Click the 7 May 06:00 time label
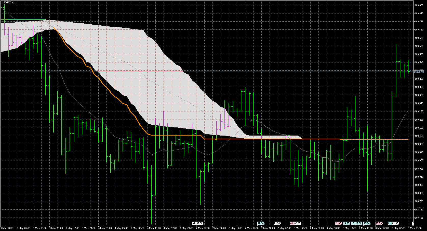The height and width of the screenshot is (231, 427). point(219,228)
